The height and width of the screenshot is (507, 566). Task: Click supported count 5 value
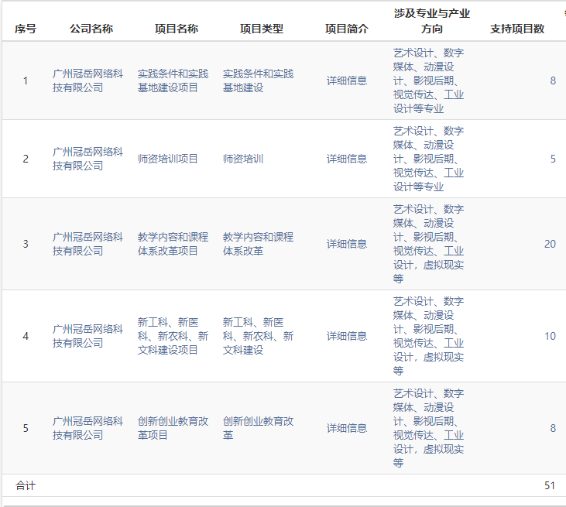(553, 159)
